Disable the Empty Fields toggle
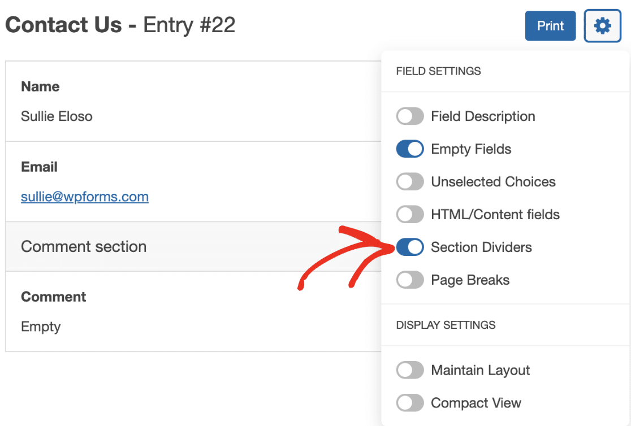631x426 pixels. point(410,149)
